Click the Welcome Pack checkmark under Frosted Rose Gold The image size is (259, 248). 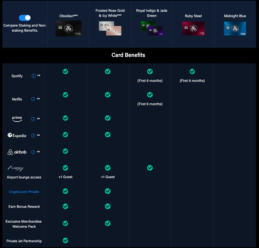(108, 223)
